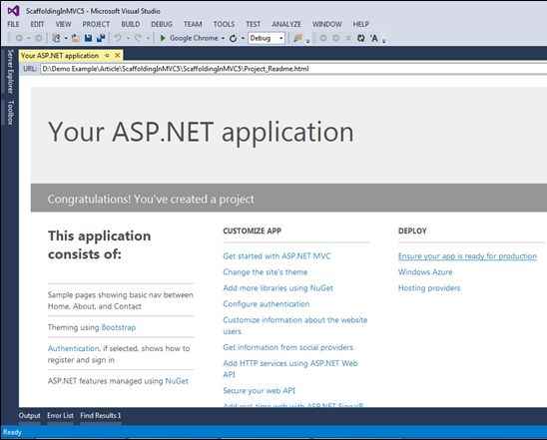Click the Save toolbar icon
This screenshot has height=440, width=547.
pos(88,38)
